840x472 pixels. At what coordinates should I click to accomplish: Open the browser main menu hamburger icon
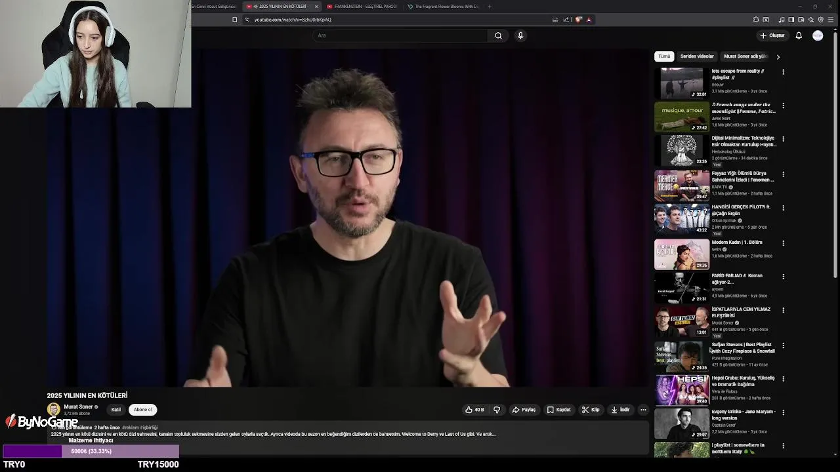(x=830, y=20)
